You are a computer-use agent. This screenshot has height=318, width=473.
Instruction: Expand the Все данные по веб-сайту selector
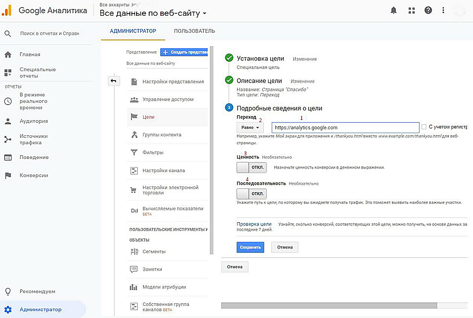[153, 13]
